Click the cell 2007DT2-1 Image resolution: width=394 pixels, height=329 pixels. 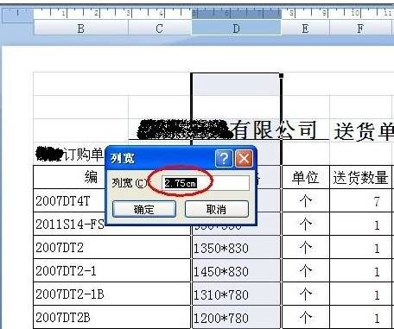(x=112, y=270)
